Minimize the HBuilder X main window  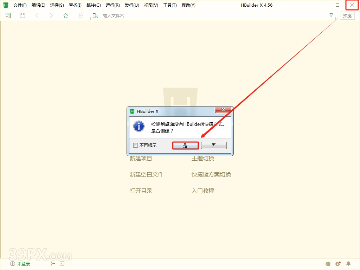(323, 5)
